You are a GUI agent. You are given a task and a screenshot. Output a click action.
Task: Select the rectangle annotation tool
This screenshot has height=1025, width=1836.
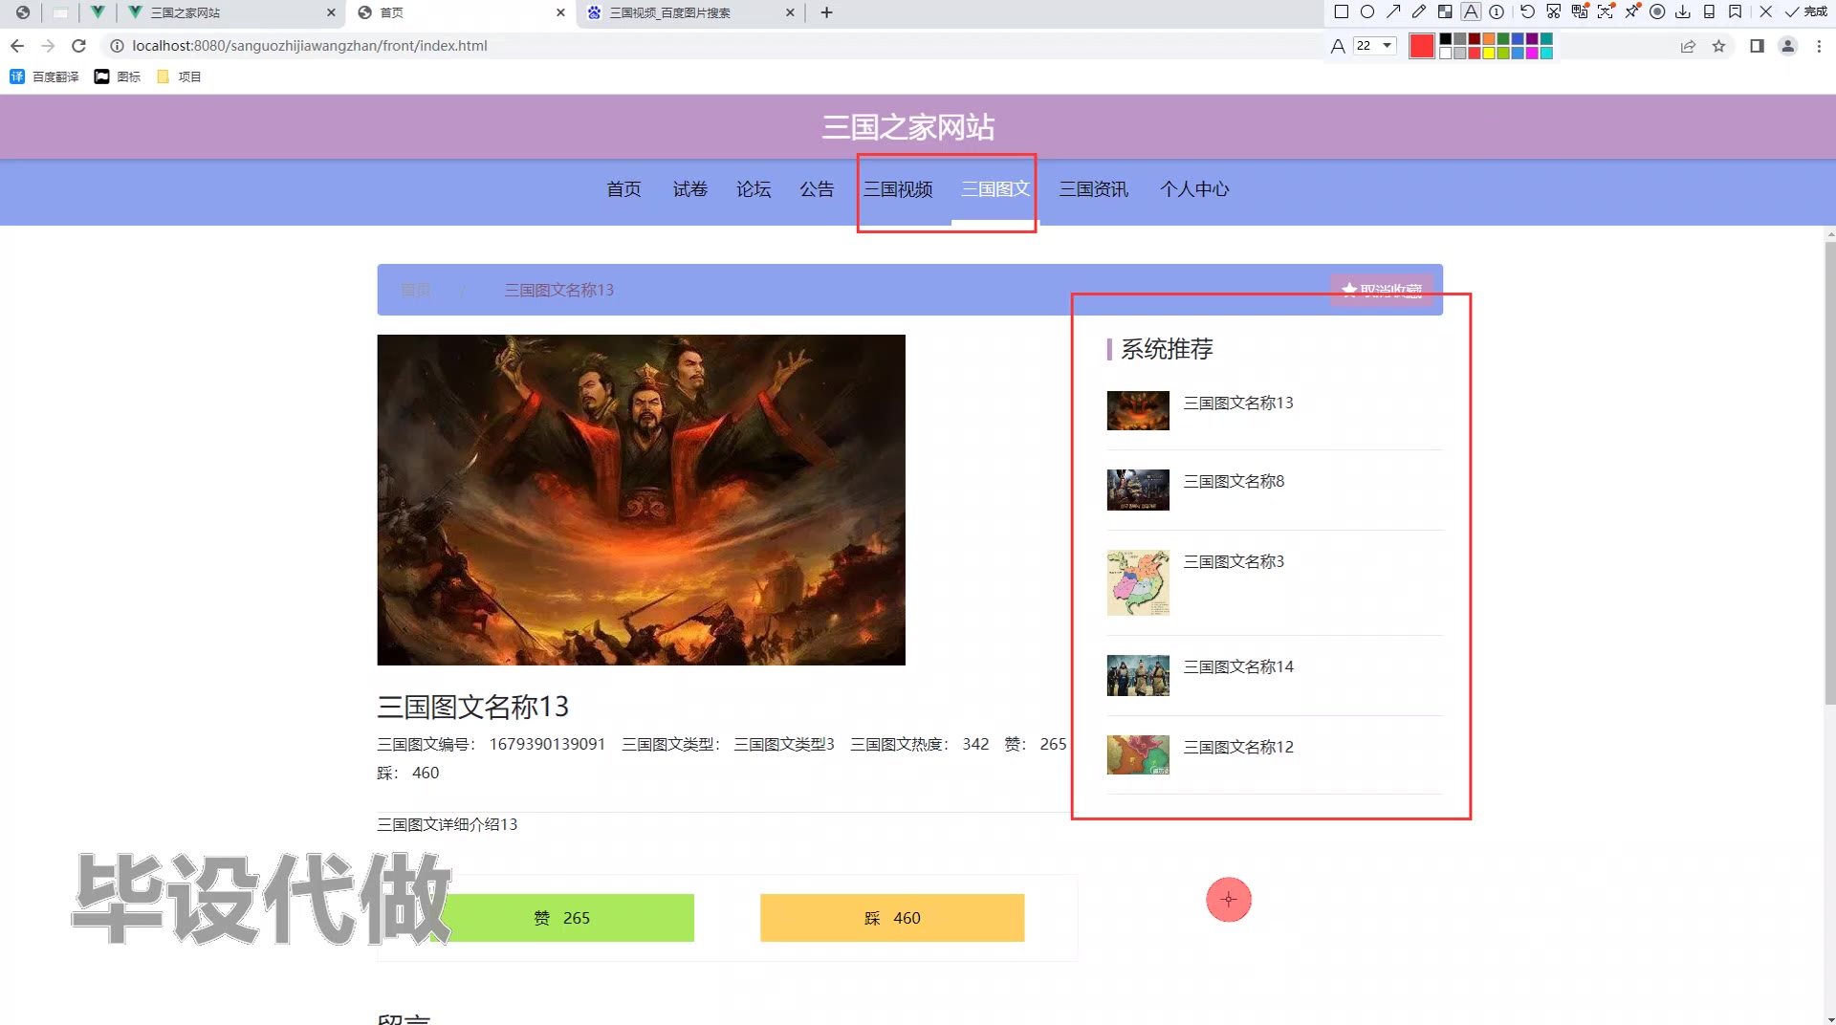click(x=1341, y=12)
